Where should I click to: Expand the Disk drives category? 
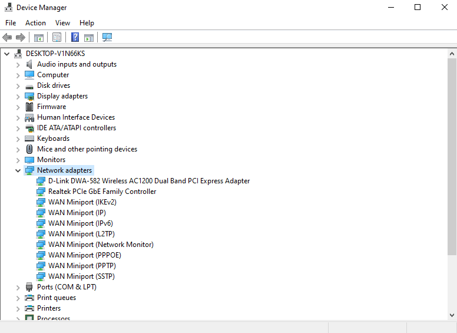pos(18,86)
